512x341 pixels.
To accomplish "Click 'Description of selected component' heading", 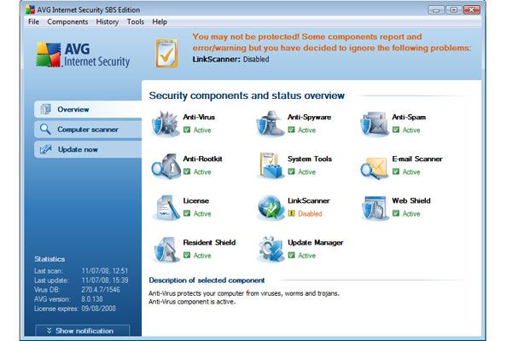I will pyautogui.click(x=207, y=280).
